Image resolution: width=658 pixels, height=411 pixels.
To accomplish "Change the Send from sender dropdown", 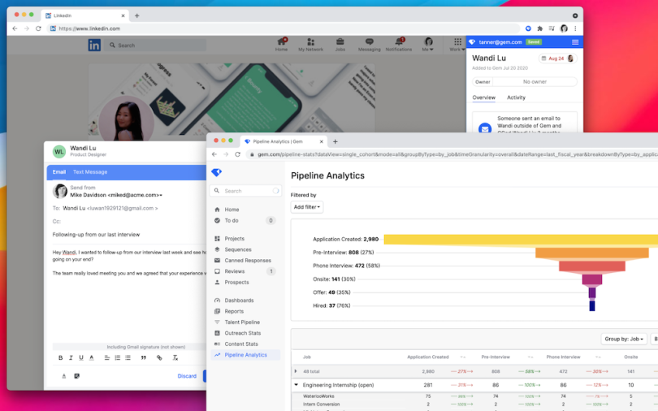I will tap(116, 195).
